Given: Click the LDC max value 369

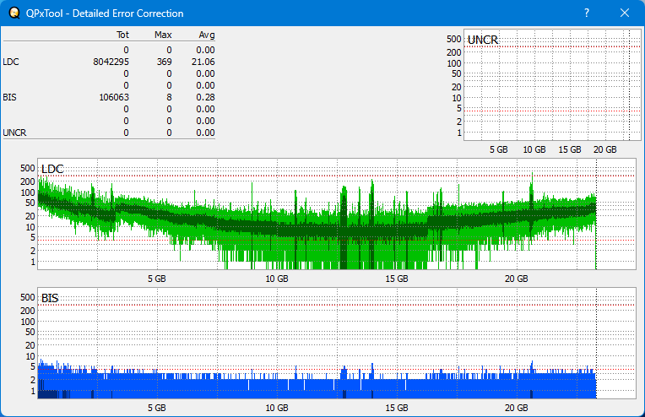Looking at the screenshot, I should point(164,62).
